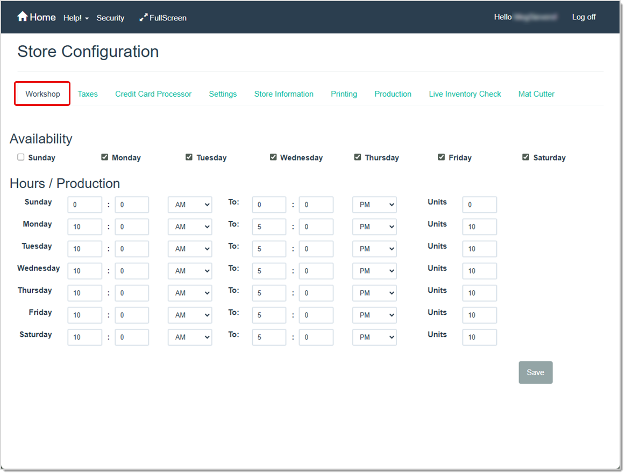Enable the Sunday availability checkbox

20,157
